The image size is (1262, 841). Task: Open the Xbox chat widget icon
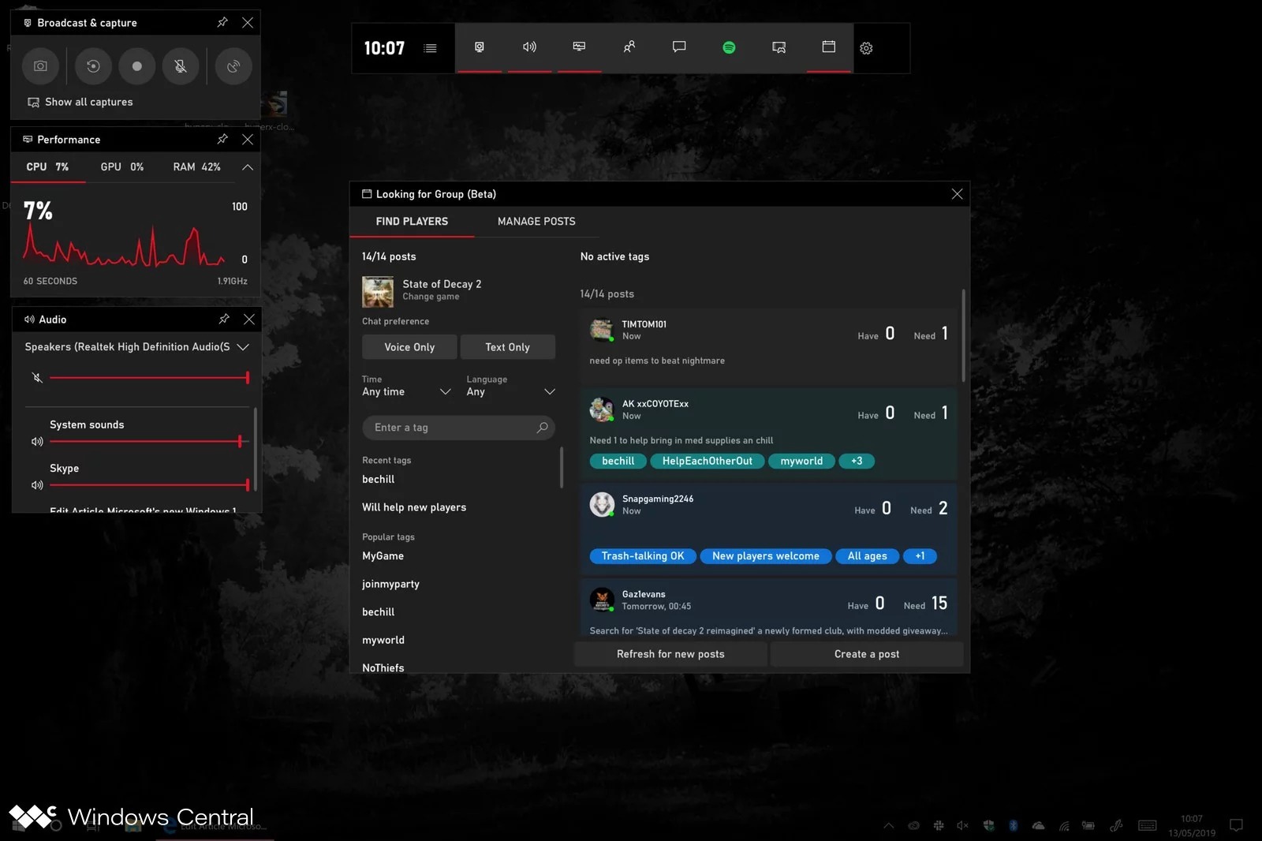click(x=679, y=48)
